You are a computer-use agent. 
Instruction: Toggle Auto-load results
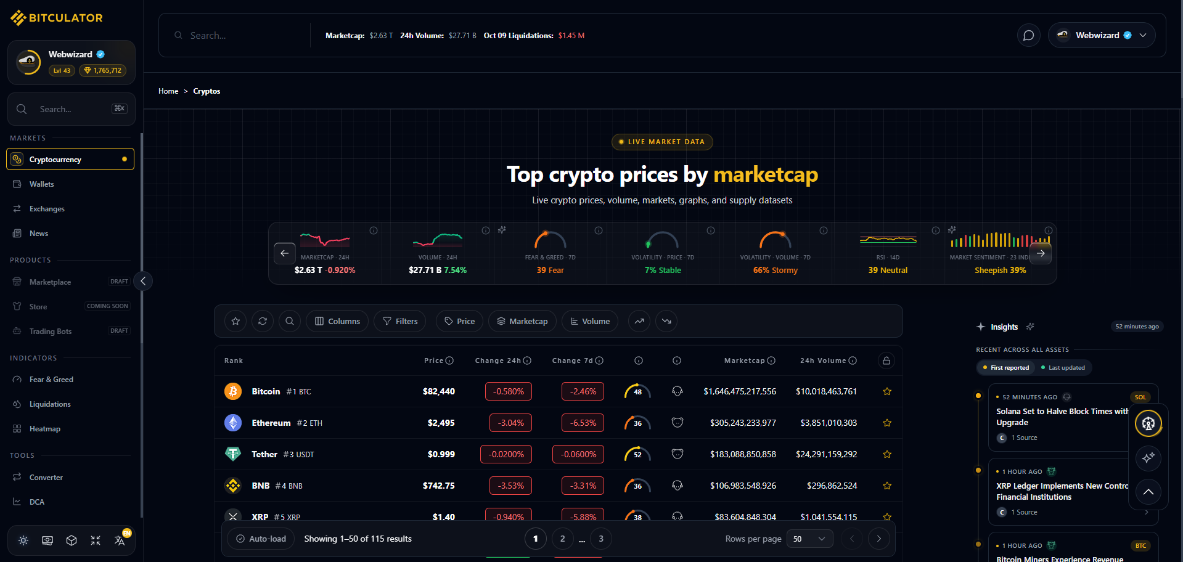(x=261, y=539)
